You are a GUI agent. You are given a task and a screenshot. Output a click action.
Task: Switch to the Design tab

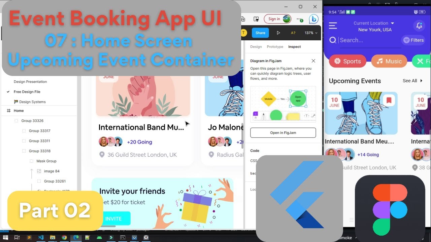[256, 47]
